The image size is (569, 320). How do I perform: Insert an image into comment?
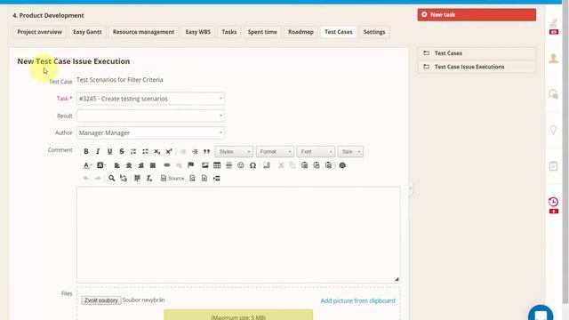pyautogui.click(x=205, y=165)
